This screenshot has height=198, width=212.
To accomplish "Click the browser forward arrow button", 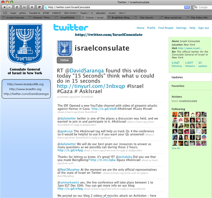I will 9,7.
